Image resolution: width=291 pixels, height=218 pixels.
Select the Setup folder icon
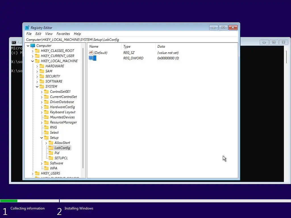tap(46, 138)
